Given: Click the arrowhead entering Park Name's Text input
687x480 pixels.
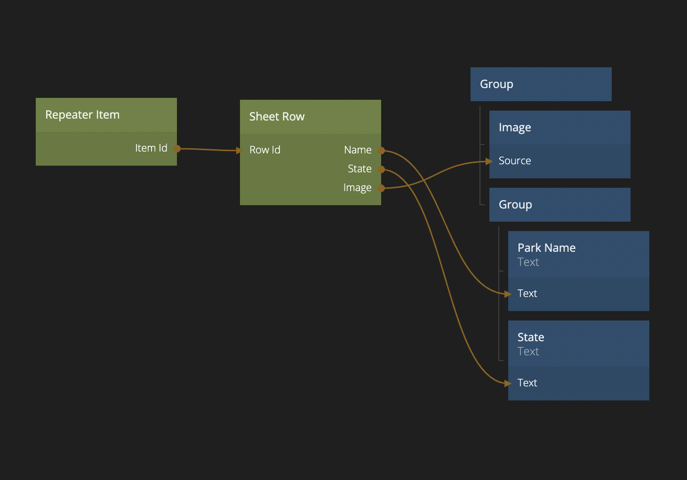Looking at the screenshot, I should (508, 294).
